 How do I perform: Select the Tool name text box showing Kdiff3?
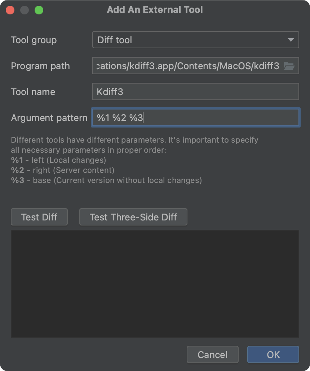point(196,91)
